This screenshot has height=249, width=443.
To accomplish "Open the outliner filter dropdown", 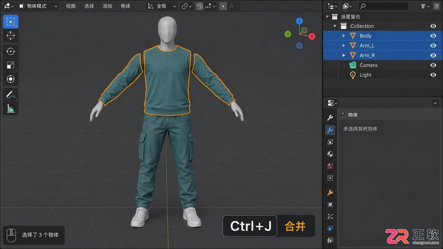I will point(425,6).
